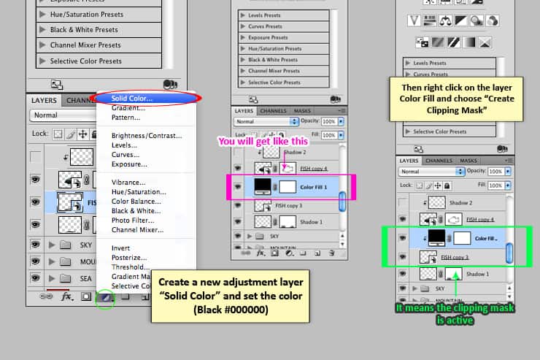Click the add layer mask icon in left panel
Viewport: 540px width, 360px height.
coord(87,297)
